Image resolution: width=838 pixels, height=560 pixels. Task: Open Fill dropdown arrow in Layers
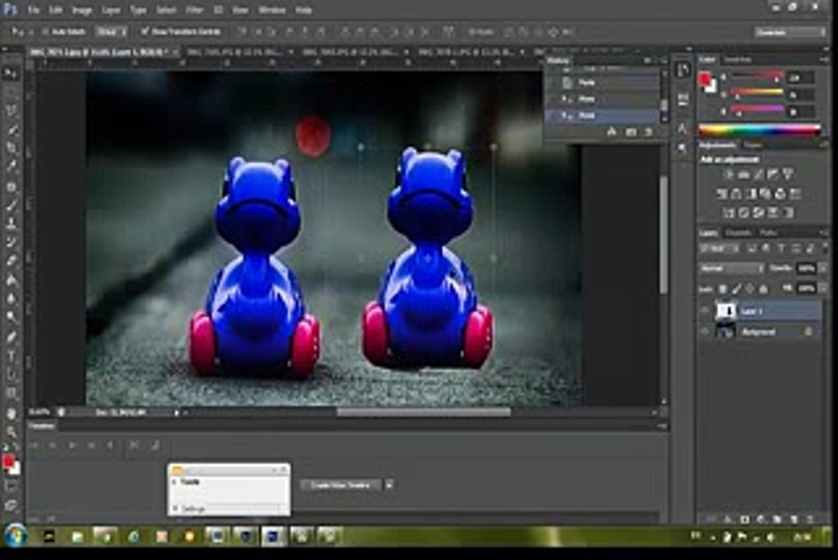pyautogui.click(x=823, y=289)
